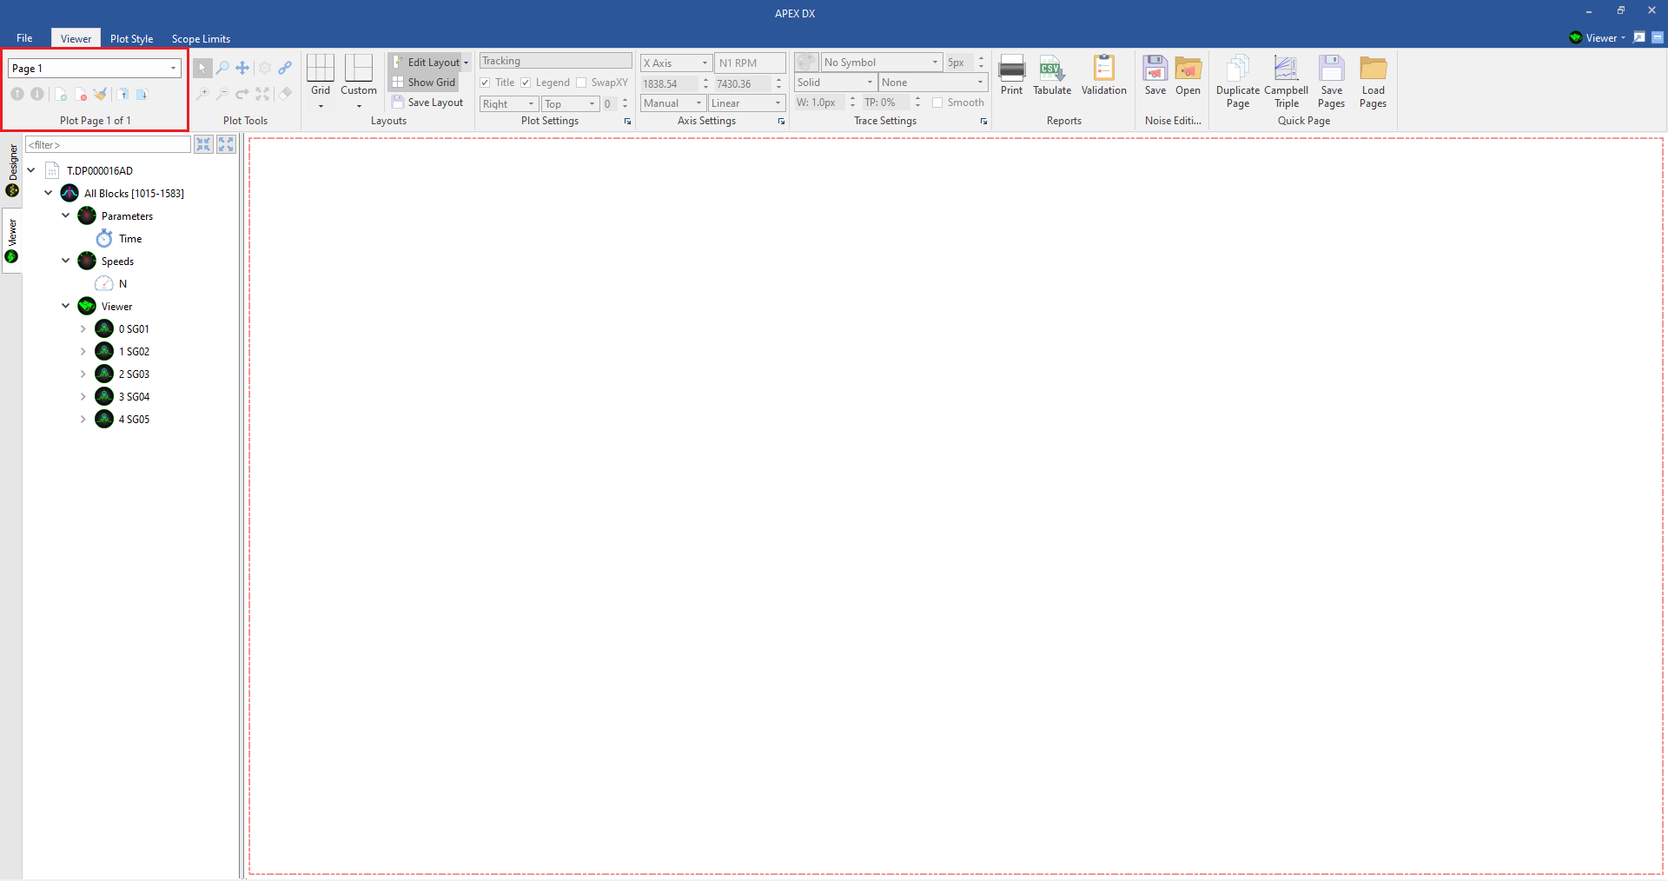This screenshot has height=881, width=1668.
Task: Open the Validation report clipboard
Action: pos(1103,75)
